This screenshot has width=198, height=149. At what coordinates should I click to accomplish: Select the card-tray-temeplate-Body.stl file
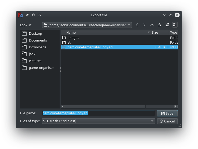(90, 47)
